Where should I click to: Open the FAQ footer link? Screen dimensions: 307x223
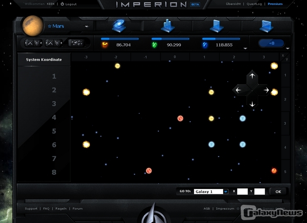point(46,208)
